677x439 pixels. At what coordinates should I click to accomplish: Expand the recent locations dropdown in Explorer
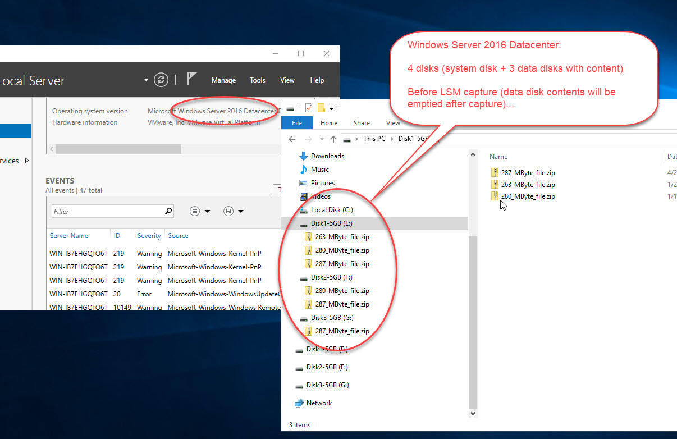click(x=321, y=139)
